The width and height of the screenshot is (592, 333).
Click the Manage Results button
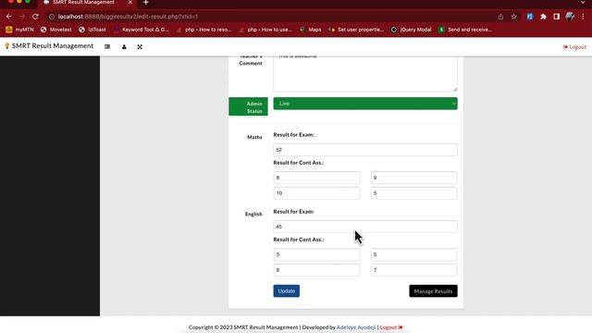433,291
